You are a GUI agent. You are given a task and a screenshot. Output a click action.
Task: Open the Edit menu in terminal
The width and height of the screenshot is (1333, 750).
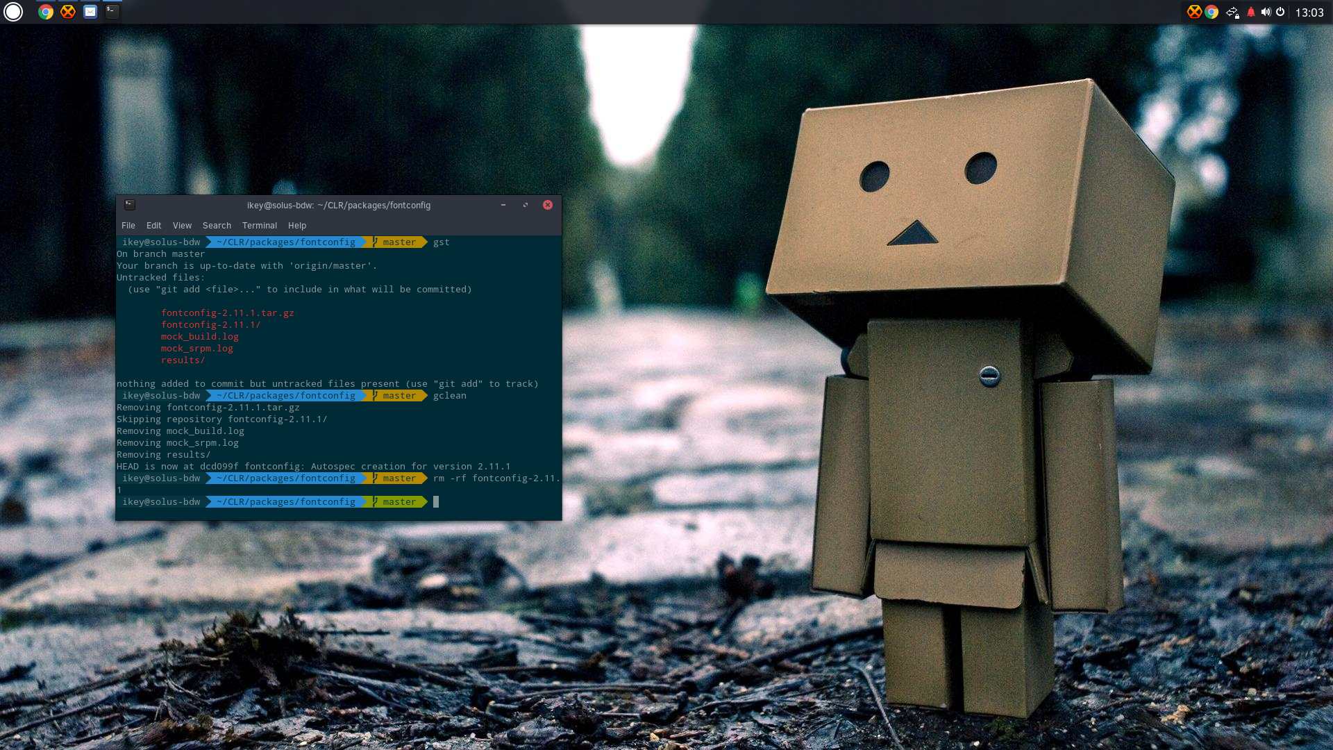154,226
